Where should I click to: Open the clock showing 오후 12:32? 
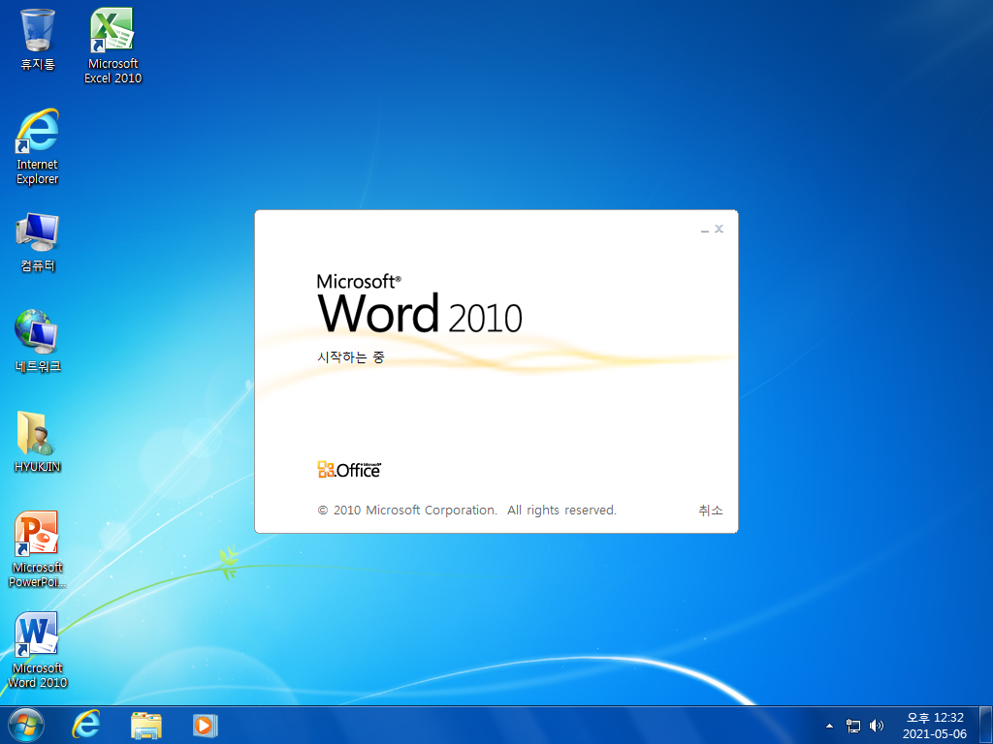[935, 726]
